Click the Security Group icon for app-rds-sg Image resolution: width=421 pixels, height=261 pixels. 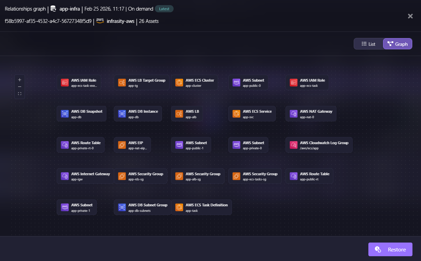(x=122, y=176)
